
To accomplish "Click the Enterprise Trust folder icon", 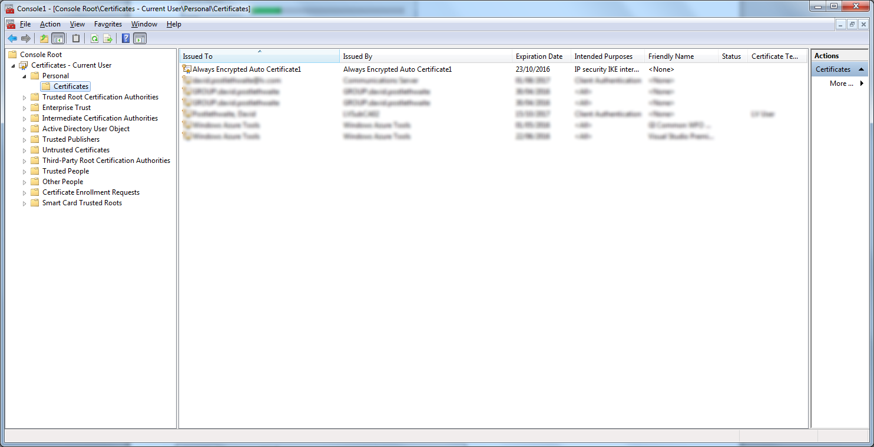I will (35, 108).
